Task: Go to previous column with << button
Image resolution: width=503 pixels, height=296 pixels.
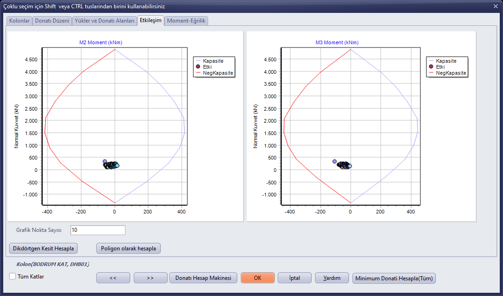Action: pyautogui.click(x=113, y=278)
